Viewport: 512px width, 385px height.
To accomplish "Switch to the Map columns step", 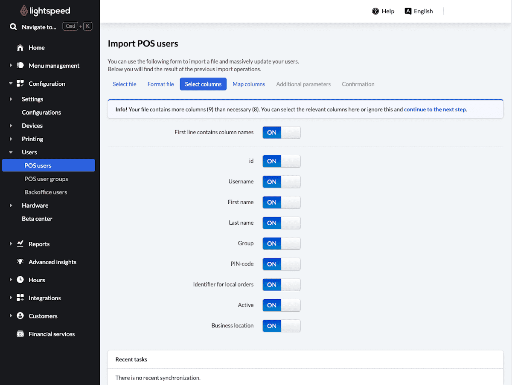I will pyautogui.click(x=249, y=84).
